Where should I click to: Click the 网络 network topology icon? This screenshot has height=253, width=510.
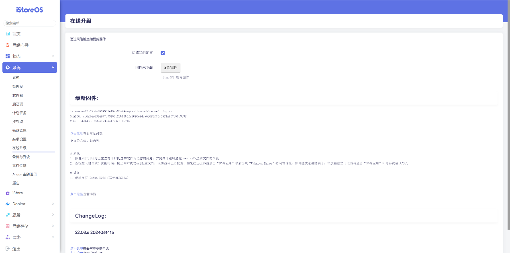tap(8, 237)
